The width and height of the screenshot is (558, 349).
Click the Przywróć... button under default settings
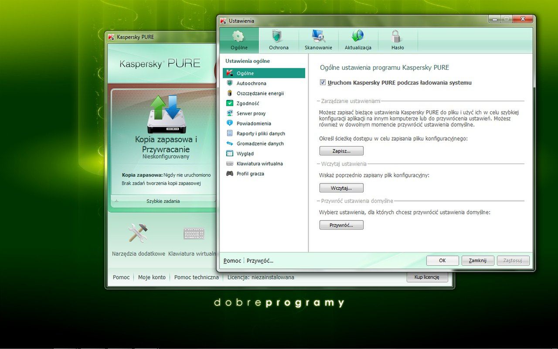pyautogui.click(x=341, y=225)
